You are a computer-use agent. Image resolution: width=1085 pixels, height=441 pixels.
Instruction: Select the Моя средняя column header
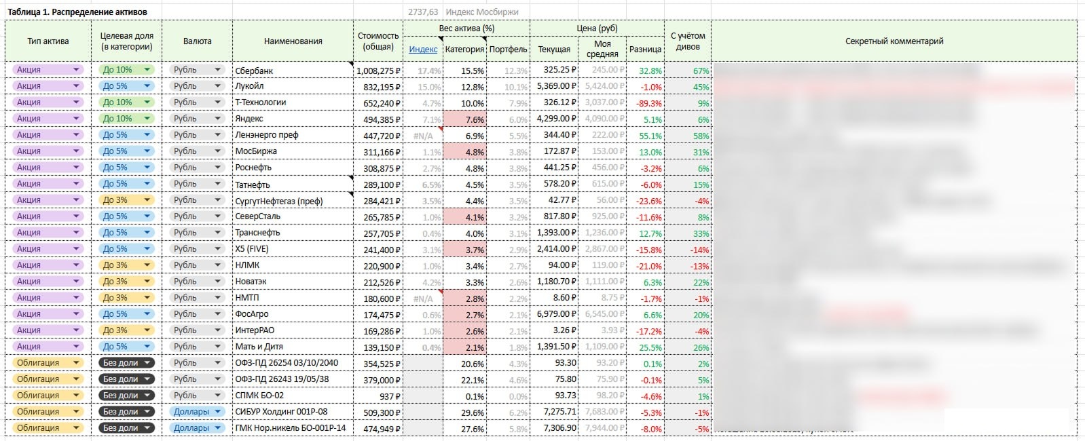602,49
